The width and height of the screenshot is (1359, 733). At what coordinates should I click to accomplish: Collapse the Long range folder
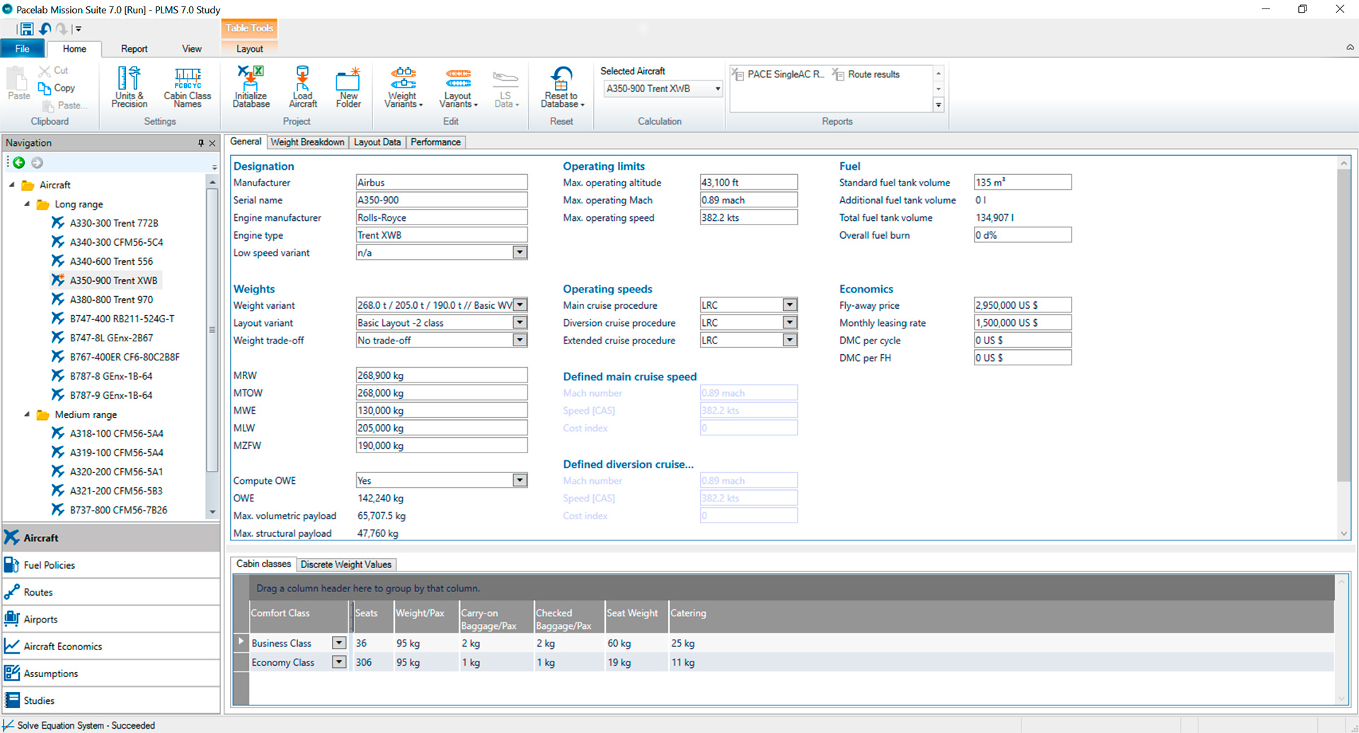[x=27, y=204]
